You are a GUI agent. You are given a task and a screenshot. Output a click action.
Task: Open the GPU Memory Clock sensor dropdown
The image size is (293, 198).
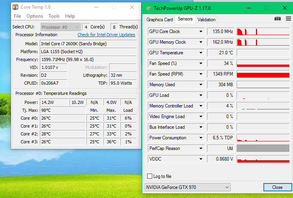click(201, 42)
